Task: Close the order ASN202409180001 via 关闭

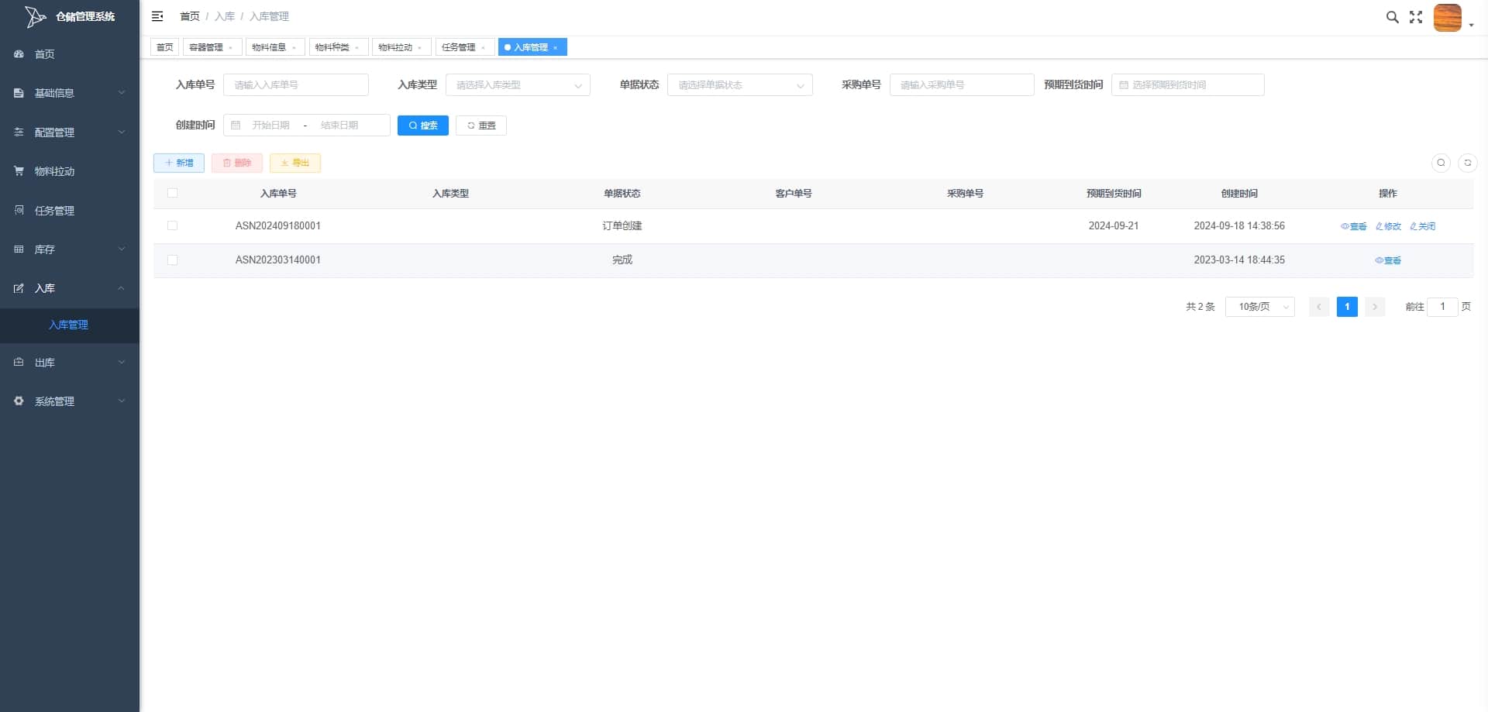Action: [1422, 226]
